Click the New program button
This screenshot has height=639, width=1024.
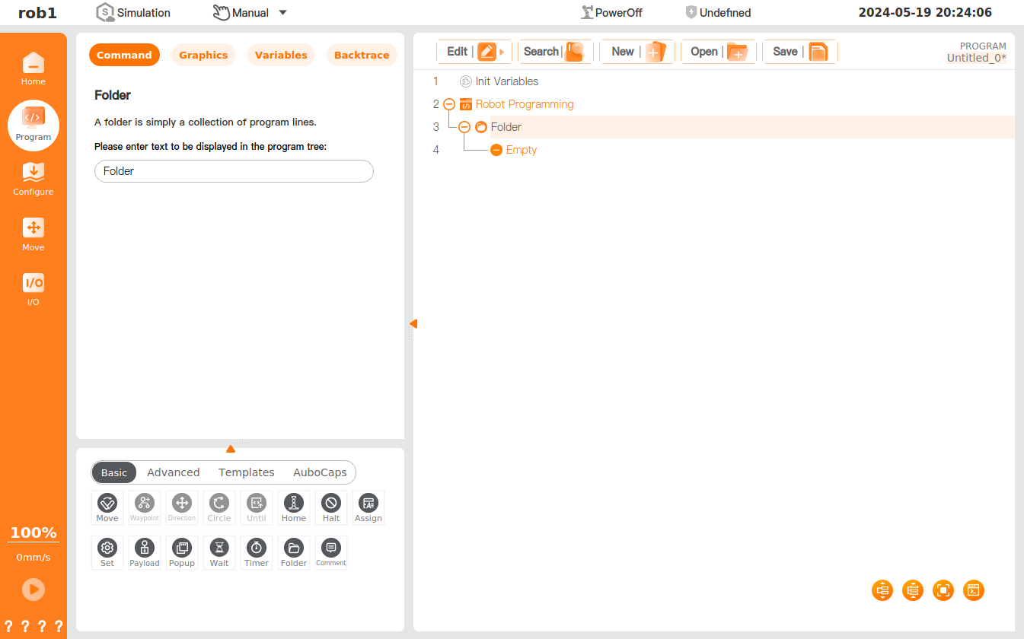point(637,52)
